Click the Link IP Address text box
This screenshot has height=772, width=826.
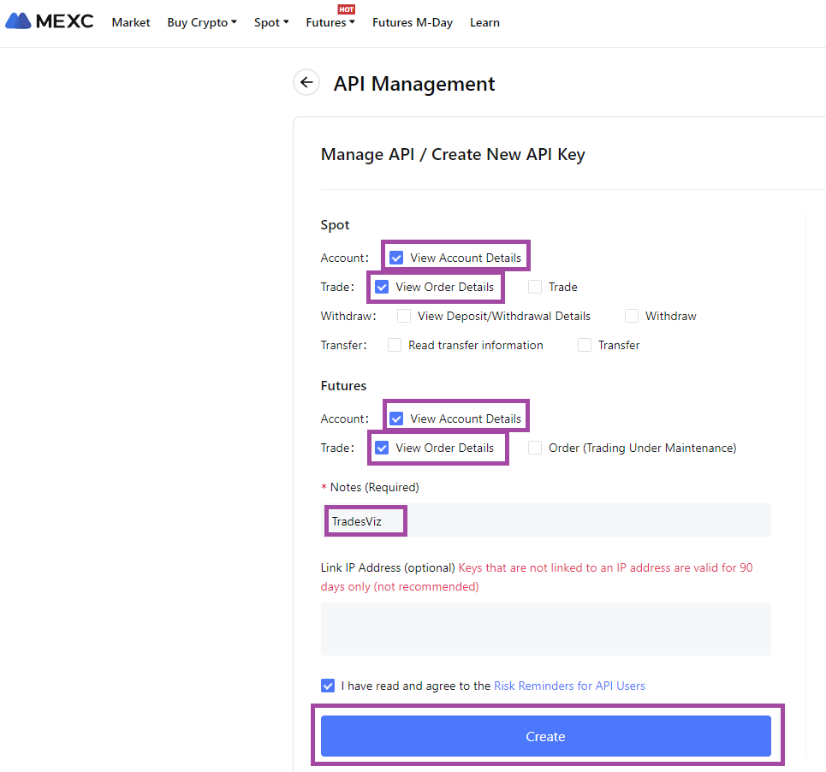(x=546, y=629)
